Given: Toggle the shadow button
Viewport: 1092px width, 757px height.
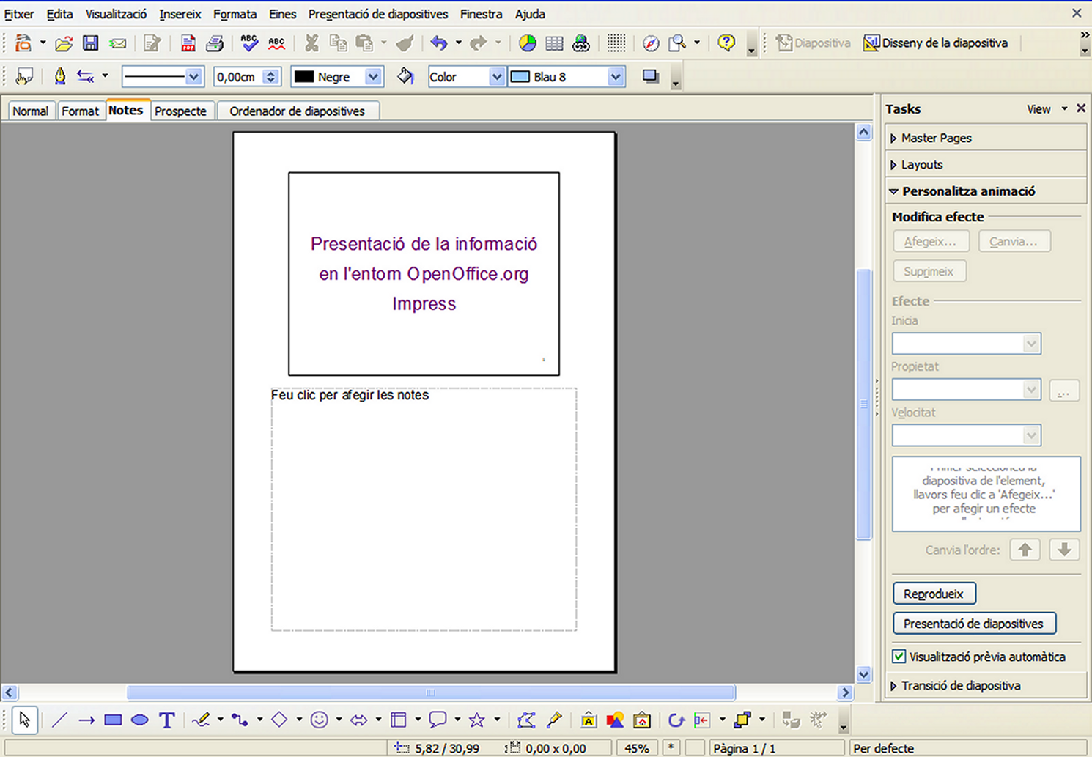Looking at the screenshot, I should [650, 76].
